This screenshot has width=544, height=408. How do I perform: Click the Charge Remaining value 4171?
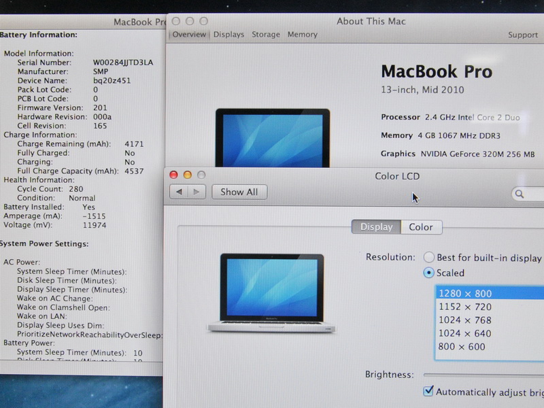134,143
